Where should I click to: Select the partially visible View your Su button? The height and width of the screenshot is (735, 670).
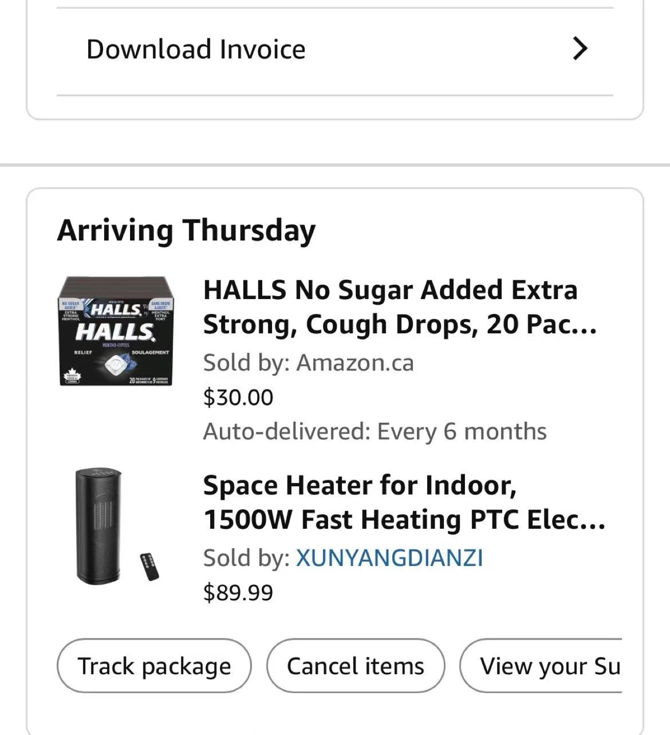click(541, 666)
